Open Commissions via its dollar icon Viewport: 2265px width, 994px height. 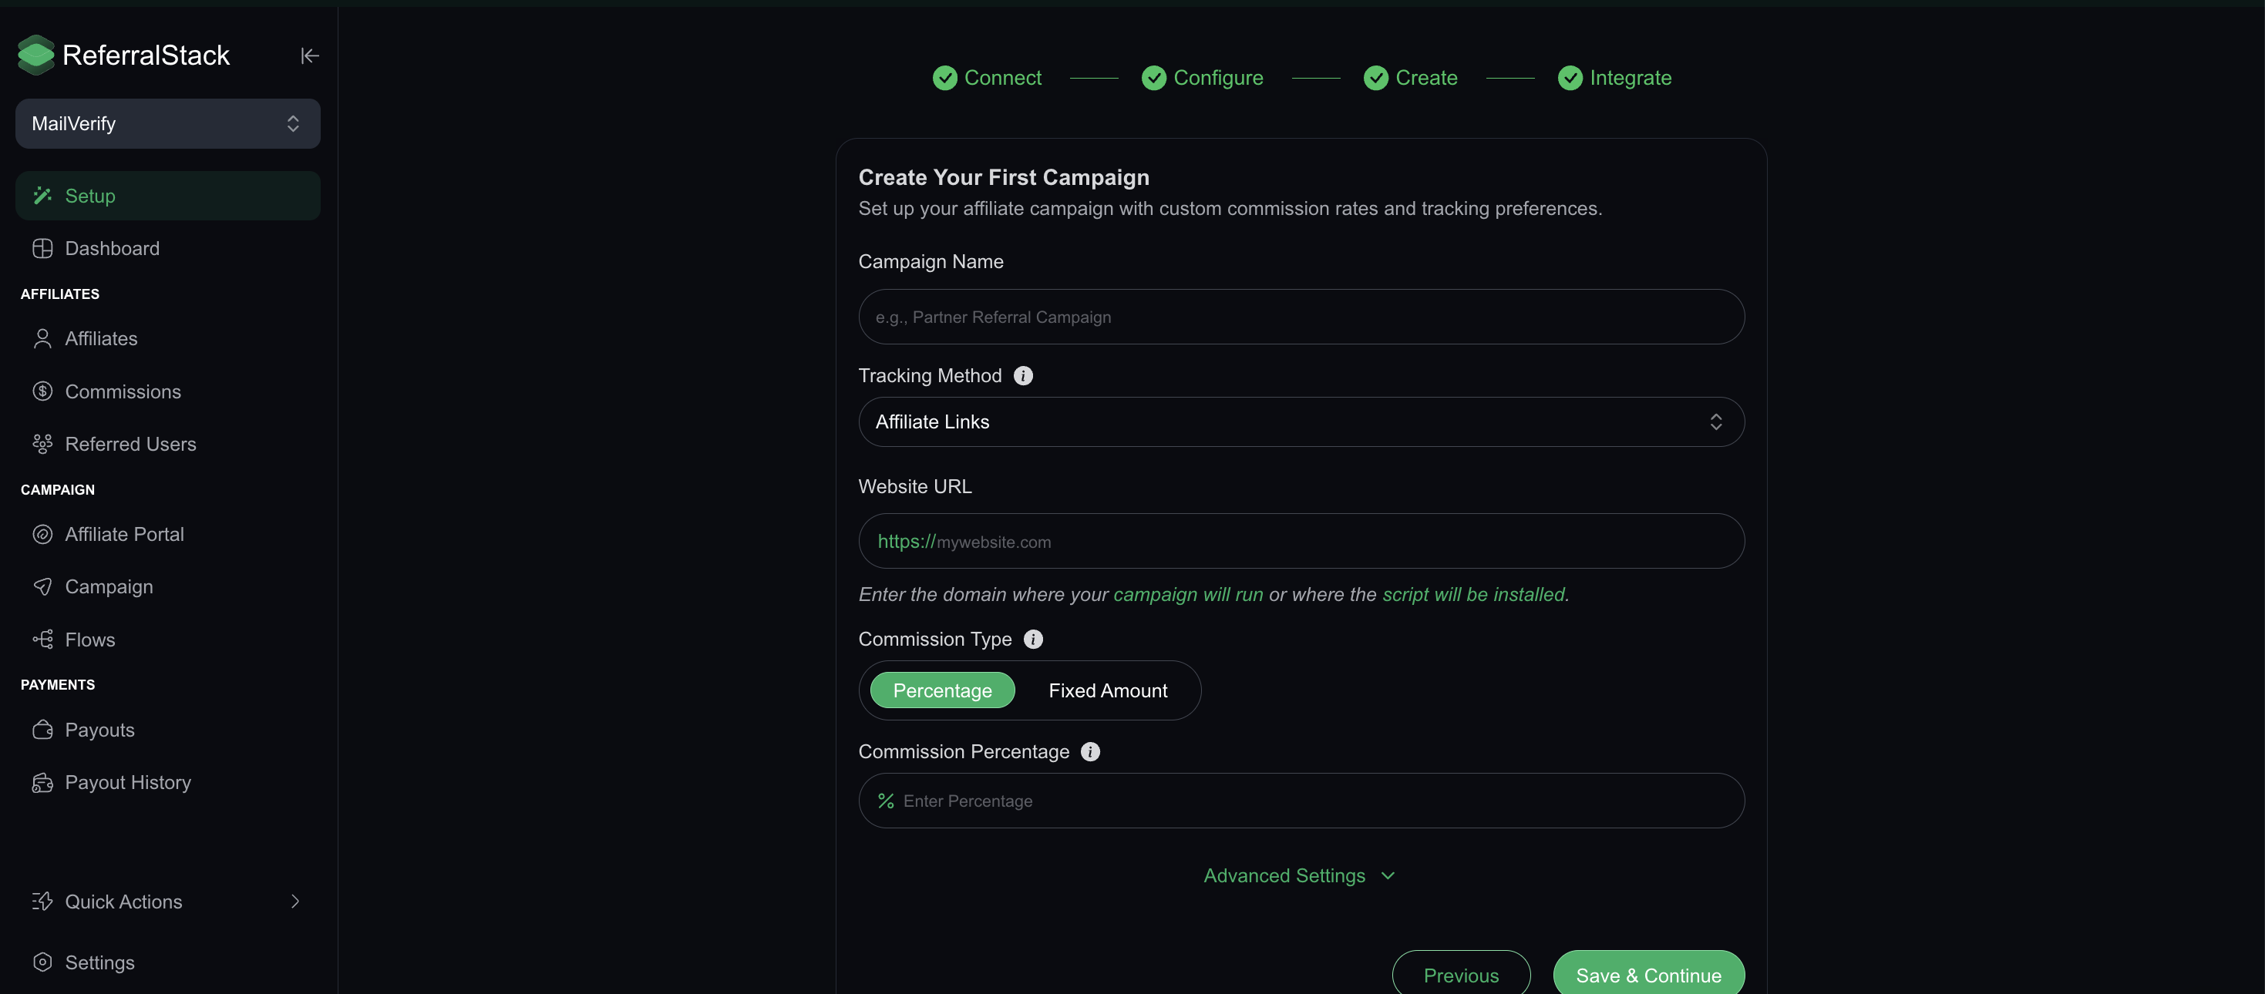click(42, 391)
